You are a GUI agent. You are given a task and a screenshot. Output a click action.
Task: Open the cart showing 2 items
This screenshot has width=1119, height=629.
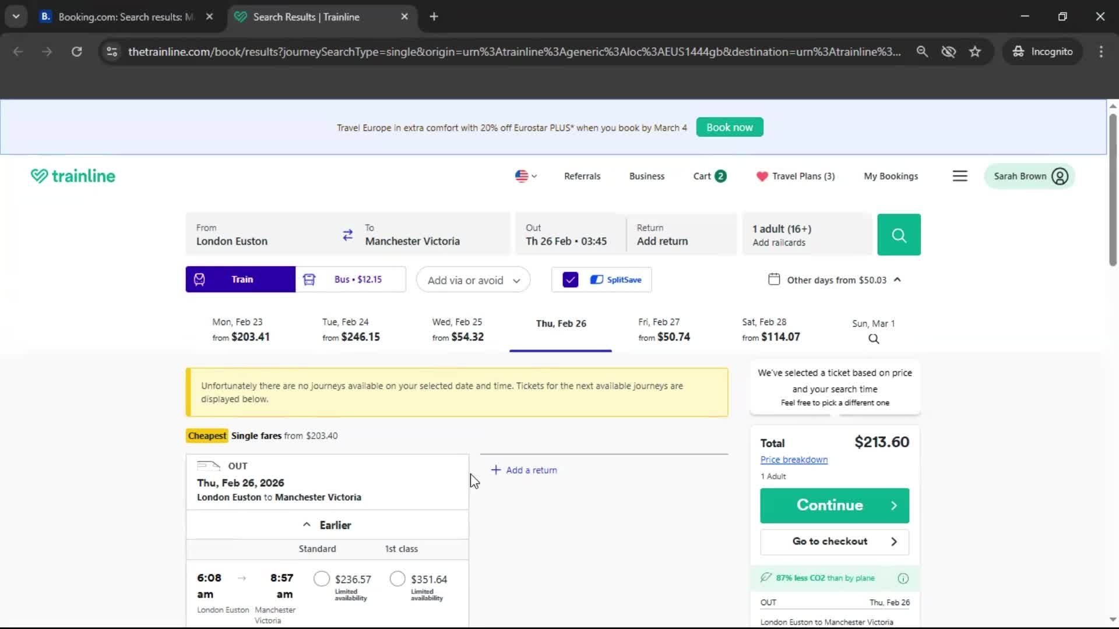pyautogui.click(x=709, y=176)
